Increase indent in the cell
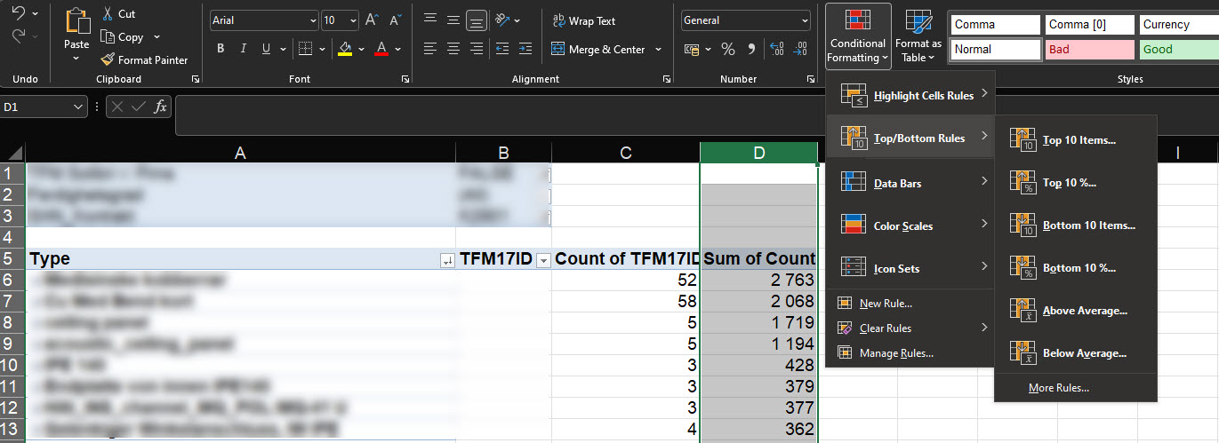 tap(526, 49)
